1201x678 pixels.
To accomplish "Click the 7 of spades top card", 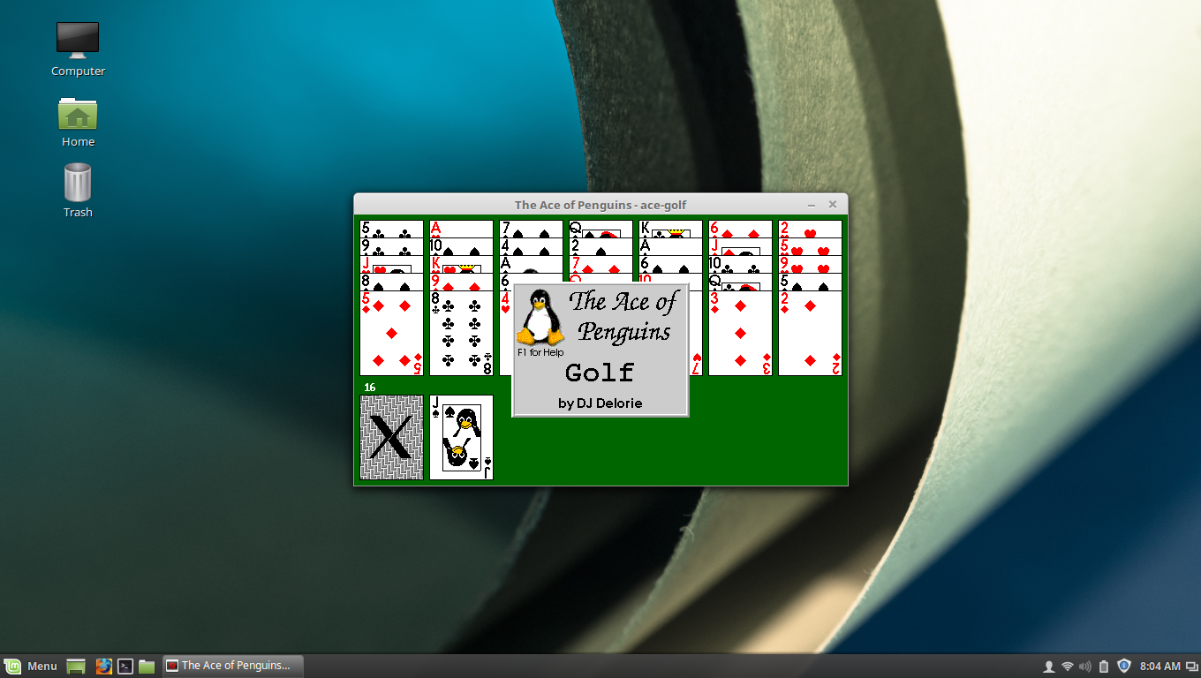I will point(531,229).
